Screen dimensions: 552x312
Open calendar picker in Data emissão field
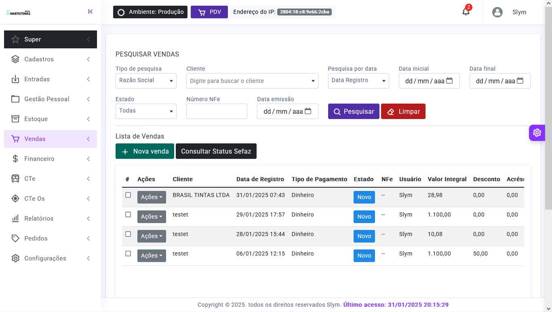click(x=308, y=111)
